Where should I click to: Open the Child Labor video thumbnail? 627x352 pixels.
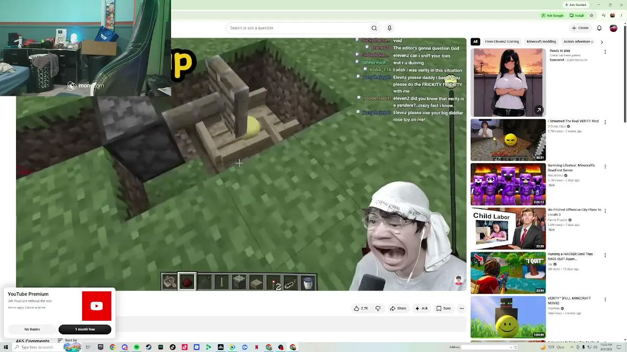point(508,229)
